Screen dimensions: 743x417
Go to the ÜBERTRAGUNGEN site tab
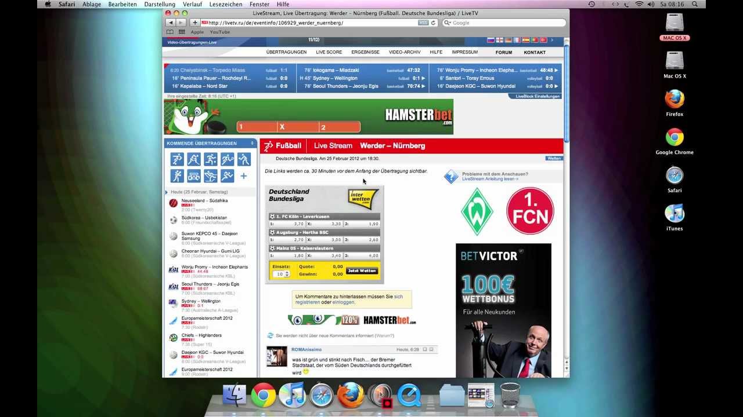coord(286,52)
